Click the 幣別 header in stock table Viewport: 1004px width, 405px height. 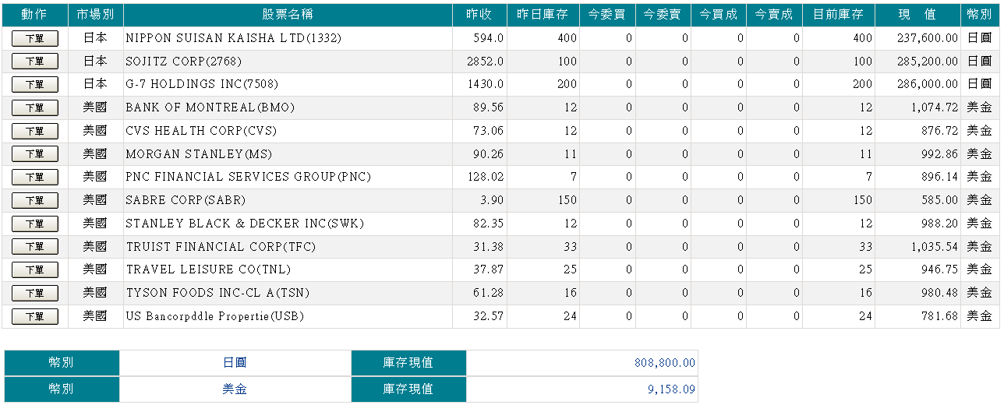pyautogui.click(x=980, y=15)
